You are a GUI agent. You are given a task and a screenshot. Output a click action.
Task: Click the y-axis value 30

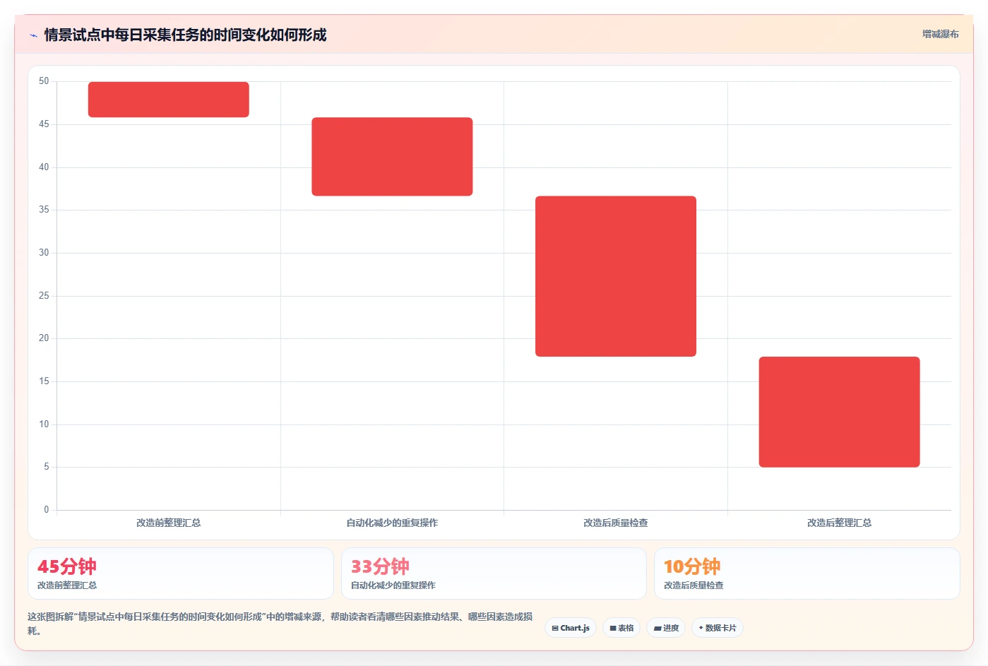tap(44, 253)
